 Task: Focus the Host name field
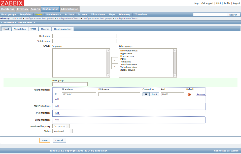click(85, 36)
